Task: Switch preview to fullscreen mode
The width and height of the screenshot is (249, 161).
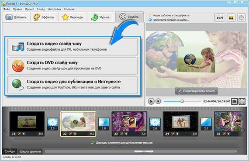Action: coord(242,101)
